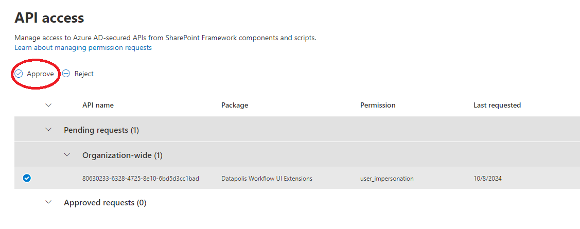Click the user_impersonation permission cell
The width and height of the screenshot is (580, 229).
(386, 179)
